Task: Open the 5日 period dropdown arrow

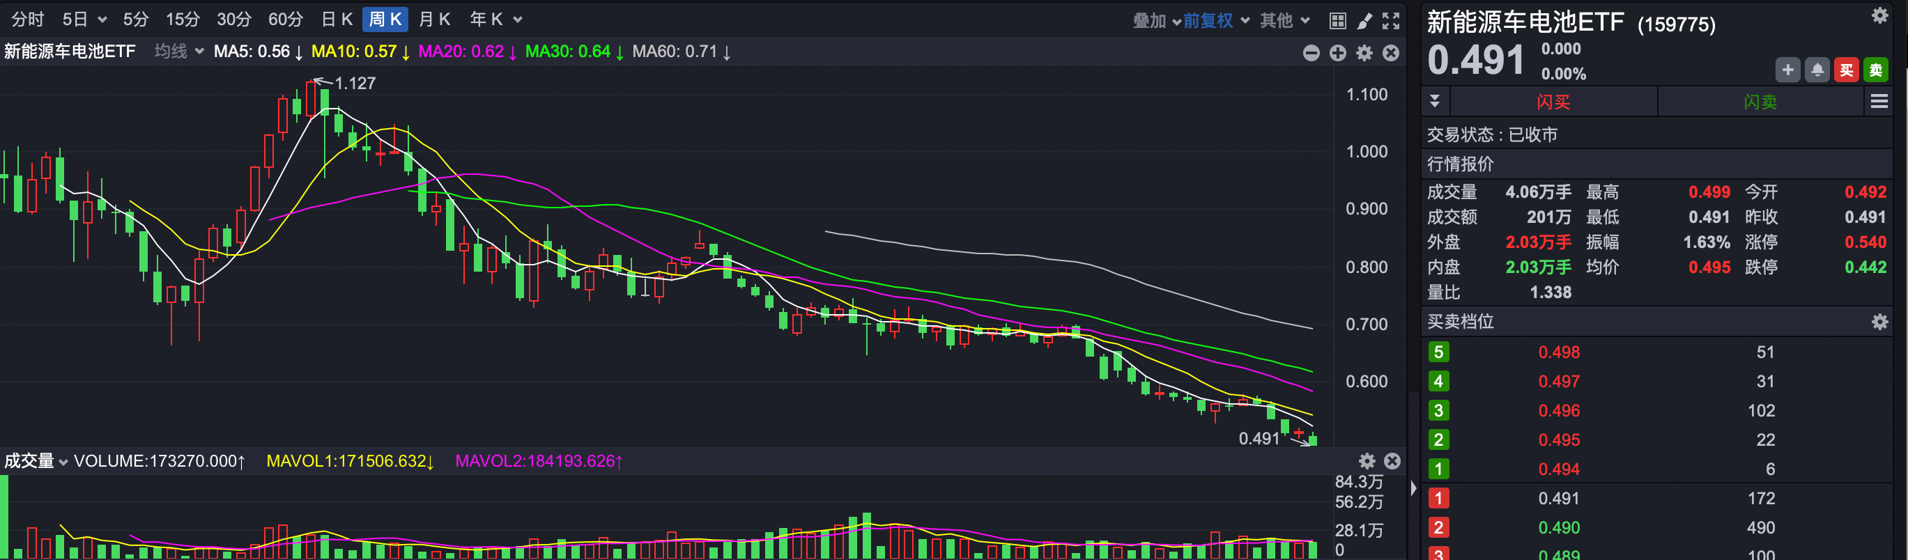Action: pos(102,20)
